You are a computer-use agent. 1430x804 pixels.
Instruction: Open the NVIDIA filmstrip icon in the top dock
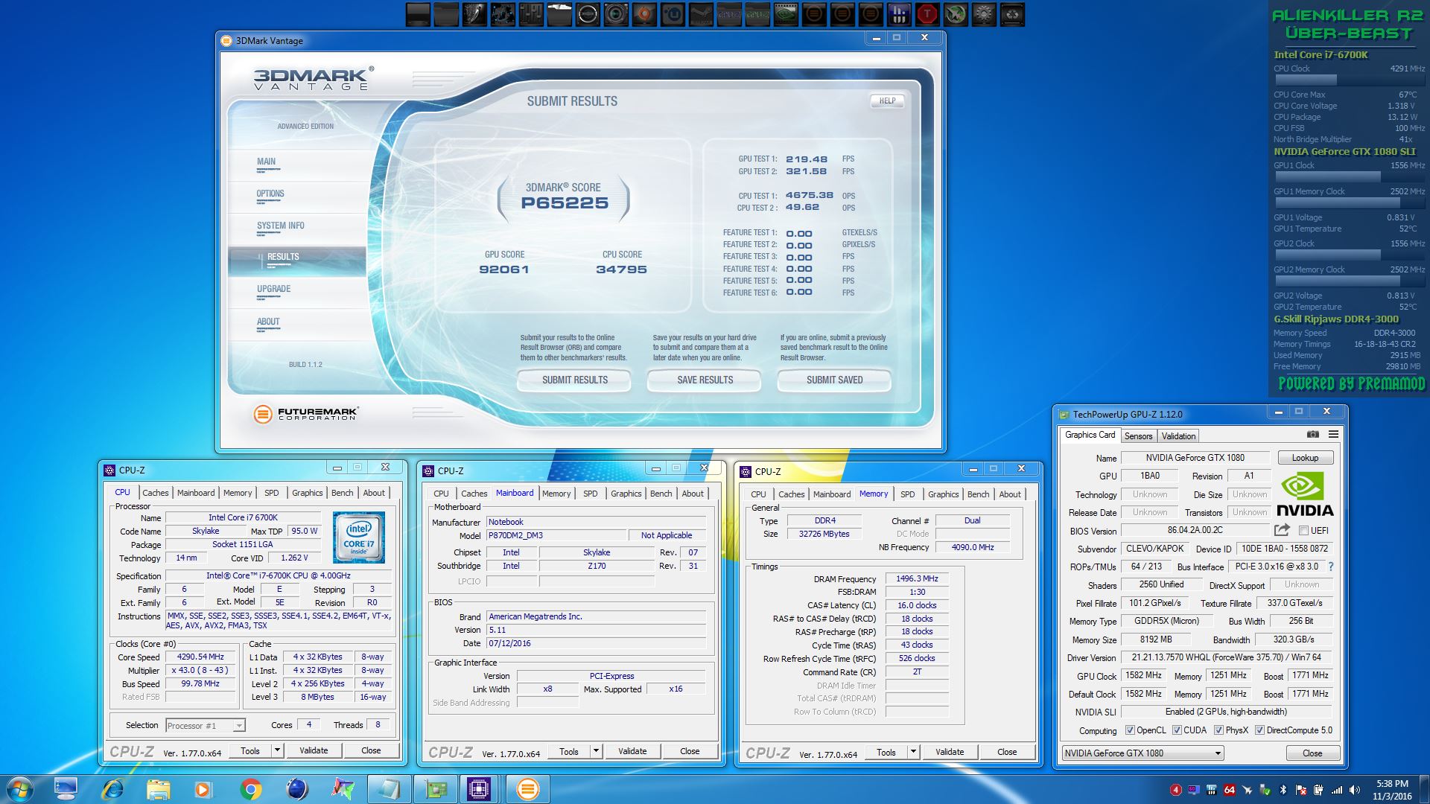[x=786, y=14]
